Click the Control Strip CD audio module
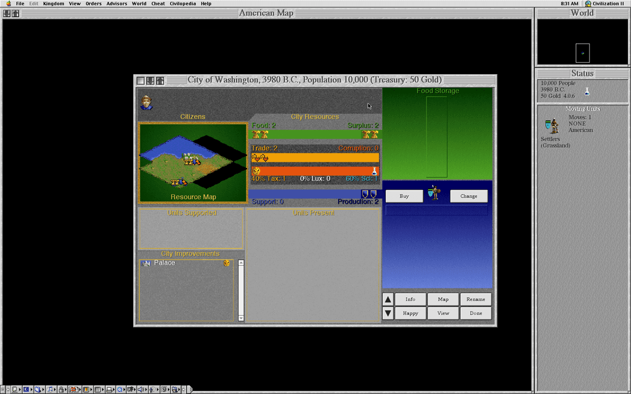631x394 pixels. [x=50, y=390]
